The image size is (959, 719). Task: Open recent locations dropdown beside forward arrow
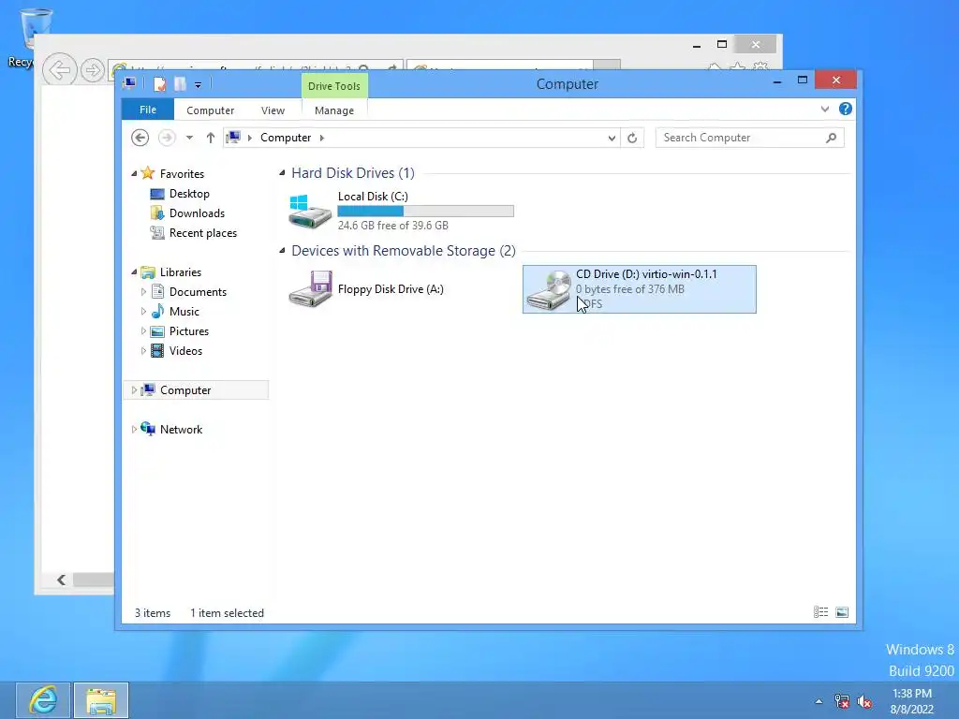(189, 138)
